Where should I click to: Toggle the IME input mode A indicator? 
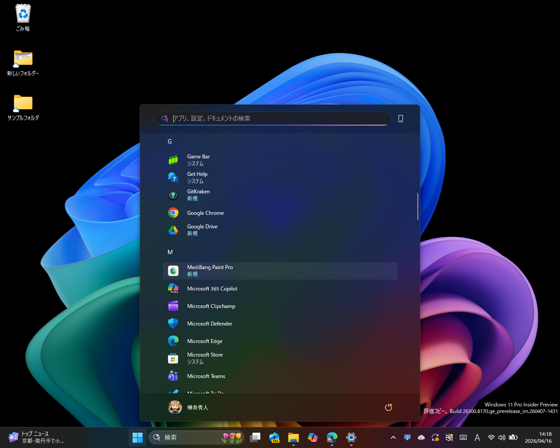pyautogui.click(x=477, y=437)
